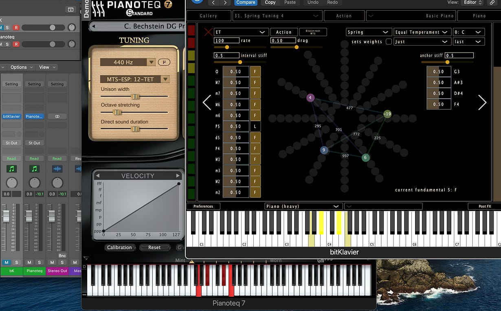
Task: Click bitKlavier large right navigation arrow
Action: 482,102
